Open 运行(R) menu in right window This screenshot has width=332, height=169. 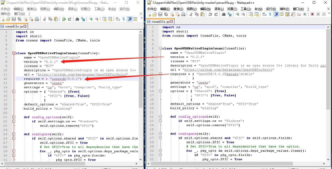271,9
